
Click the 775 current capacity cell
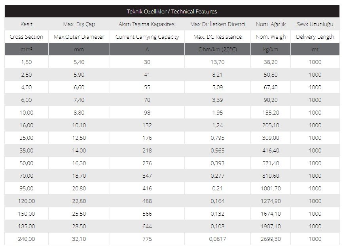pyautogui.click(x=147, y=239)
